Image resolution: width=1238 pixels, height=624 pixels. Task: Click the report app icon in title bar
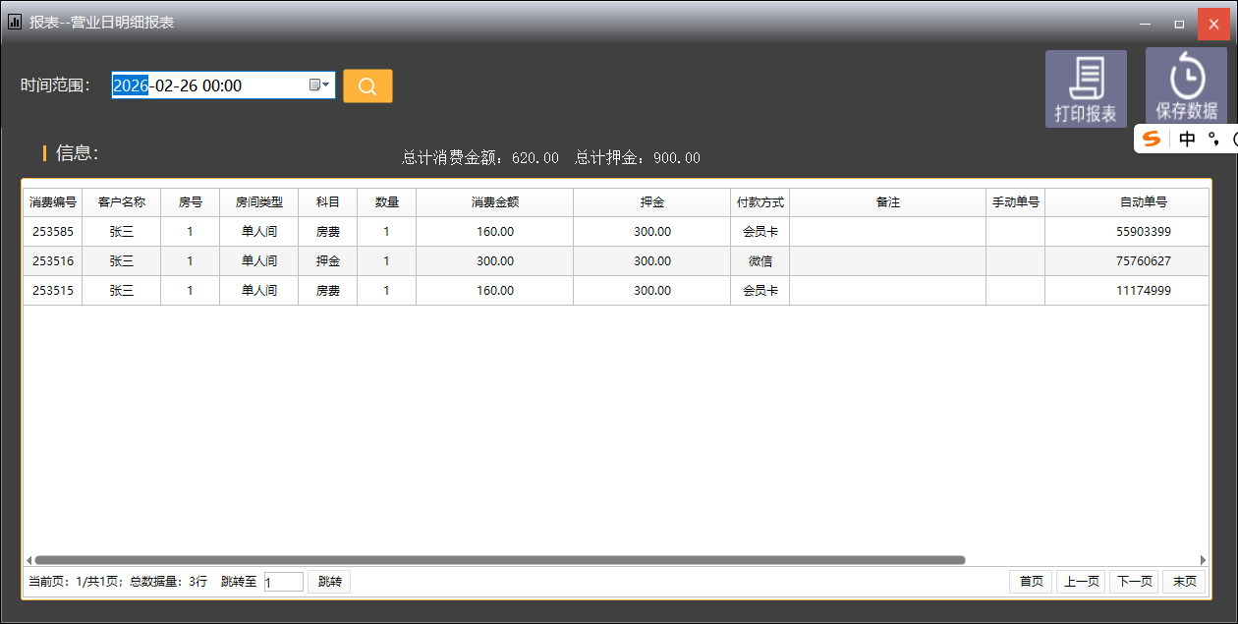click(15, 22)
